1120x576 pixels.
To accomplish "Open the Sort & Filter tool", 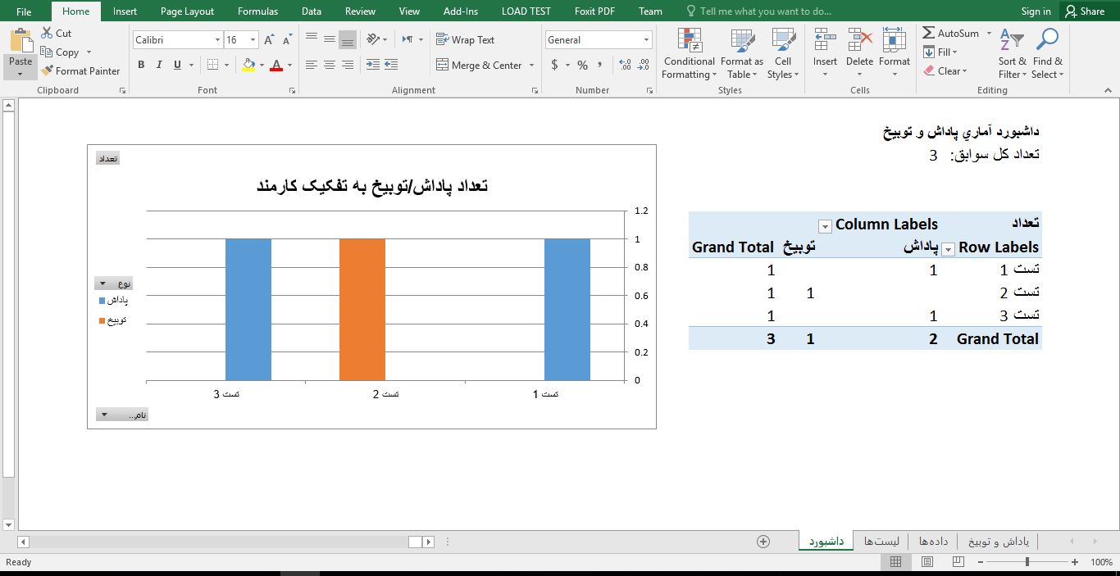I will click(x=1013, y=55).
